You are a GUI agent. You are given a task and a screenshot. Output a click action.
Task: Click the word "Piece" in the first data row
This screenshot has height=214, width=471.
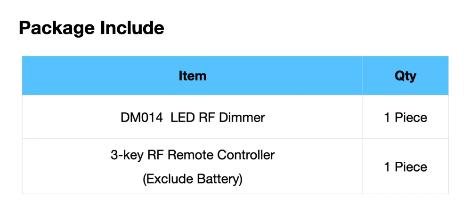point(411,118)
